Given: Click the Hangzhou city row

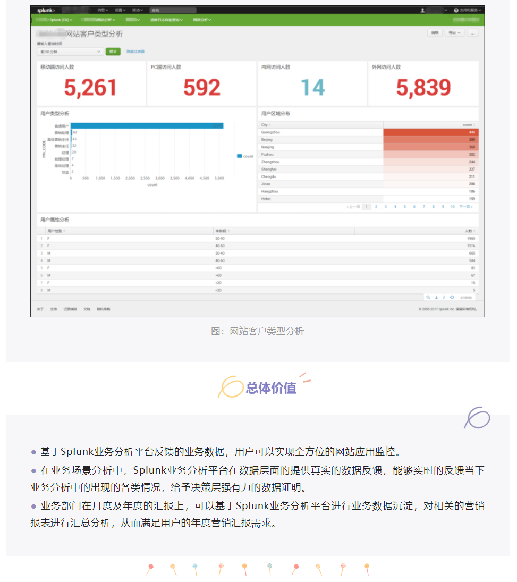Looking at the screenshot, I should (x=368, y=191).
